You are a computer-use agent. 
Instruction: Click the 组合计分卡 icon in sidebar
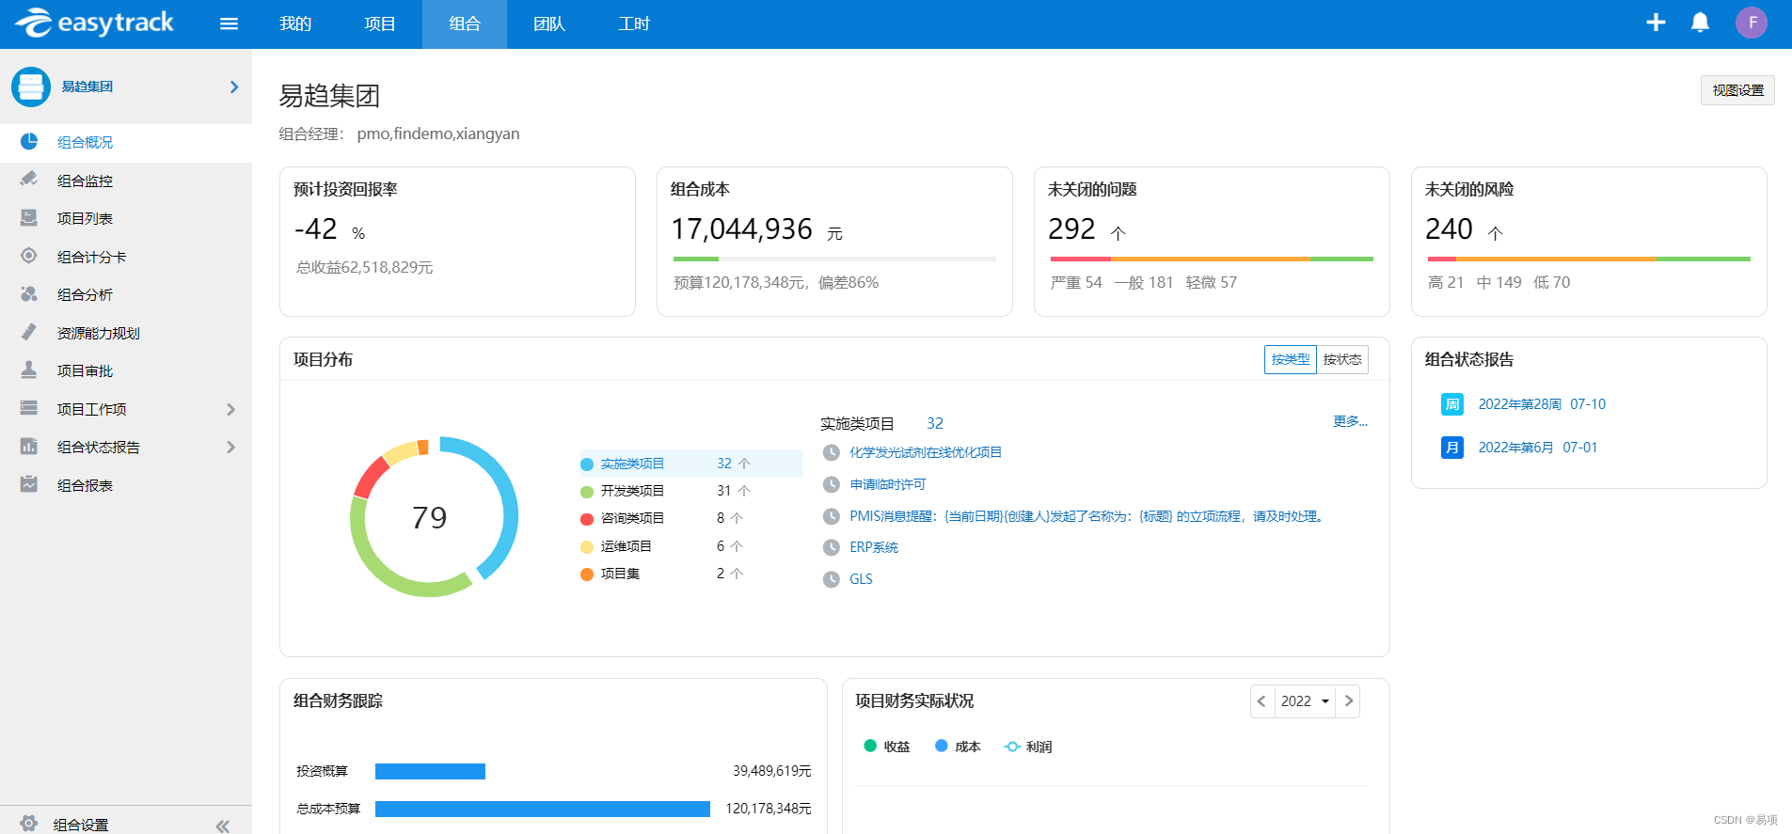[x=29, y=256]
